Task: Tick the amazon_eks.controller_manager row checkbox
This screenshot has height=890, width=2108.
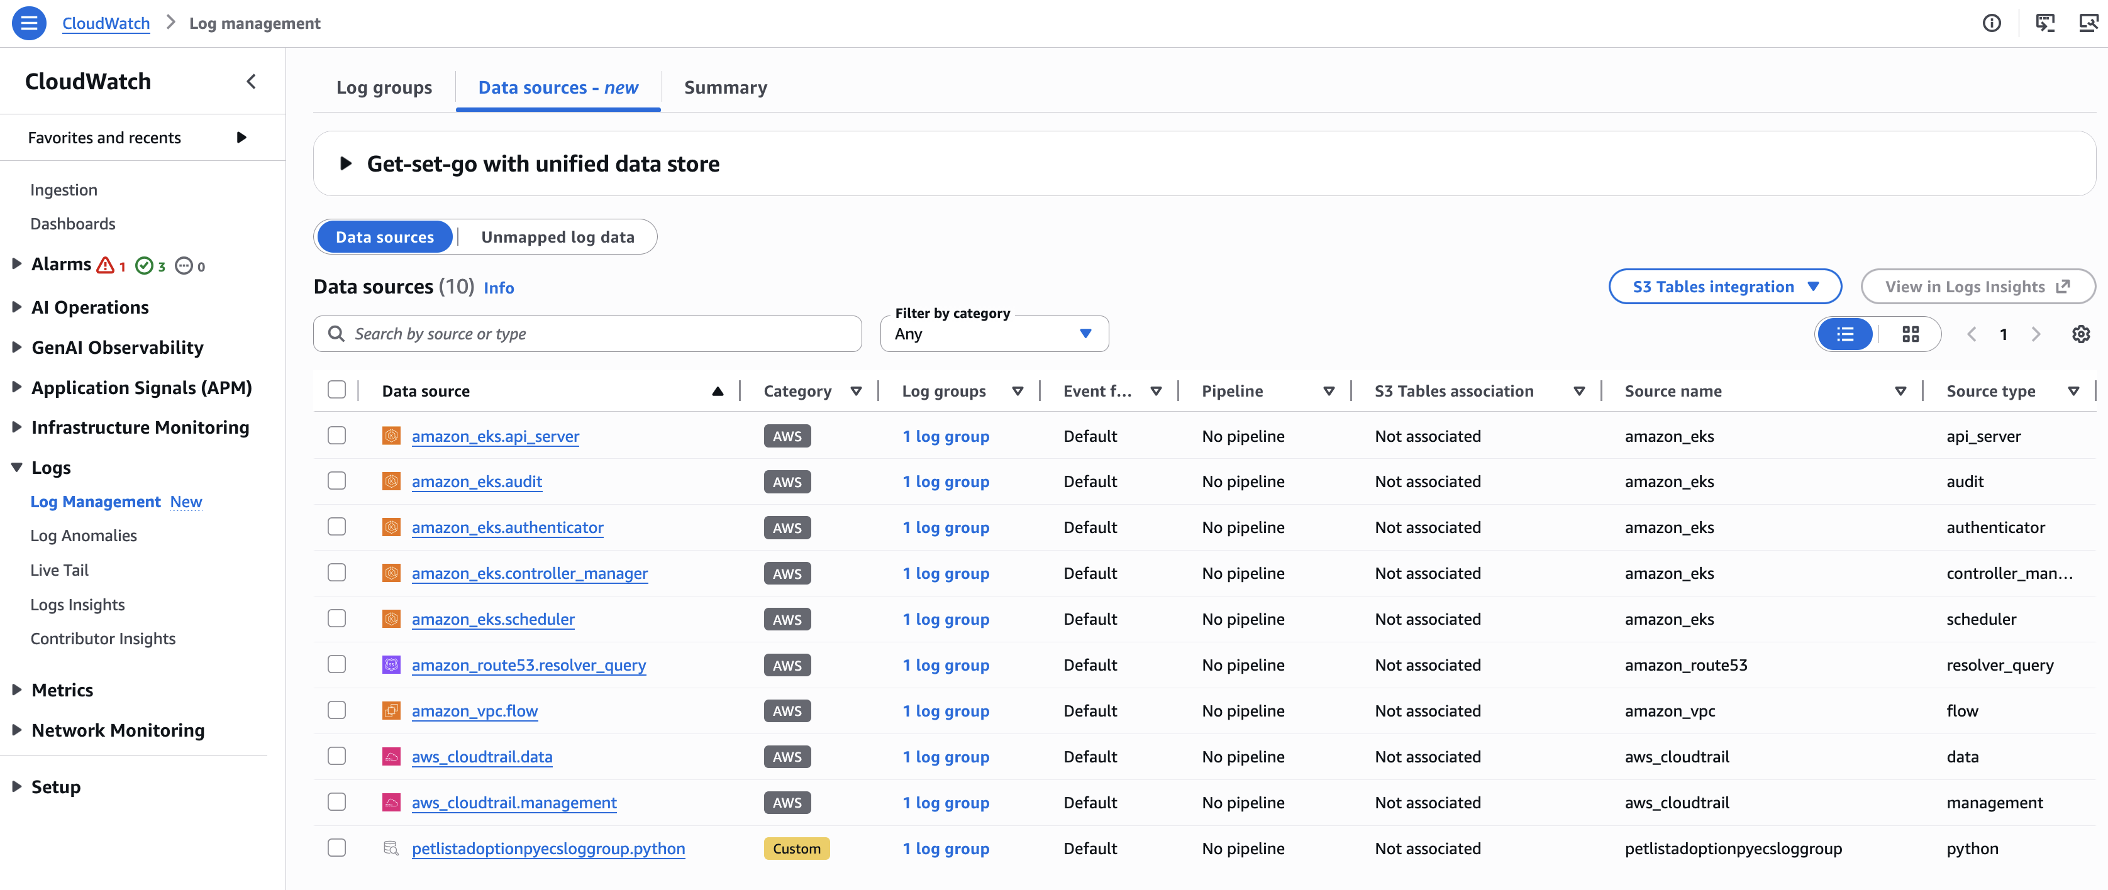Action: 336,573
